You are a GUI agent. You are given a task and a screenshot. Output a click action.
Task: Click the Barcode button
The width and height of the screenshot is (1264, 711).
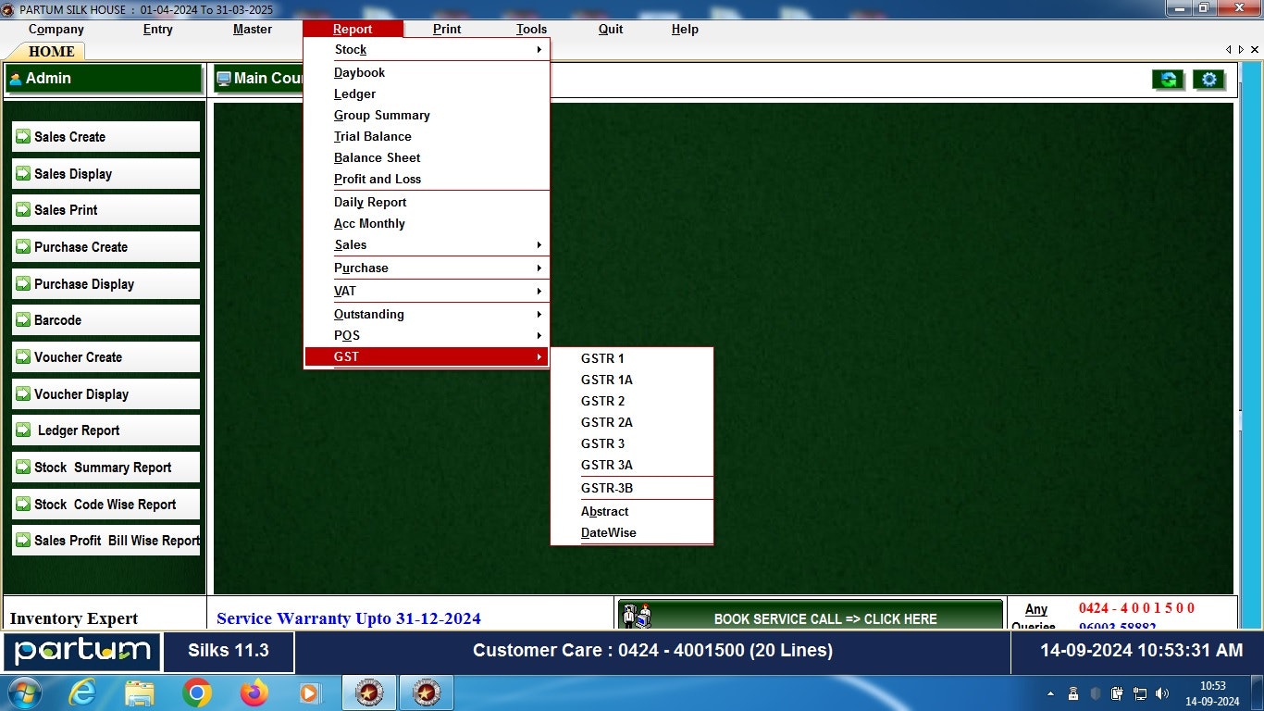point(105,319)
